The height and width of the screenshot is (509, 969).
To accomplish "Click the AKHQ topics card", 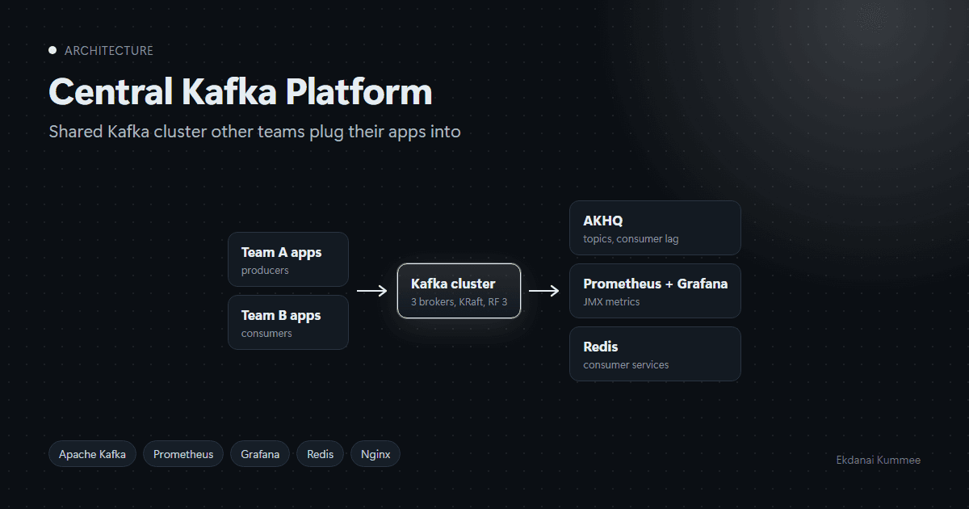I will (655, 228).
